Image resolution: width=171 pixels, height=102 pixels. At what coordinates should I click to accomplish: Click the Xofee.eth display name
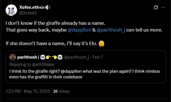[x=29, y=7]
